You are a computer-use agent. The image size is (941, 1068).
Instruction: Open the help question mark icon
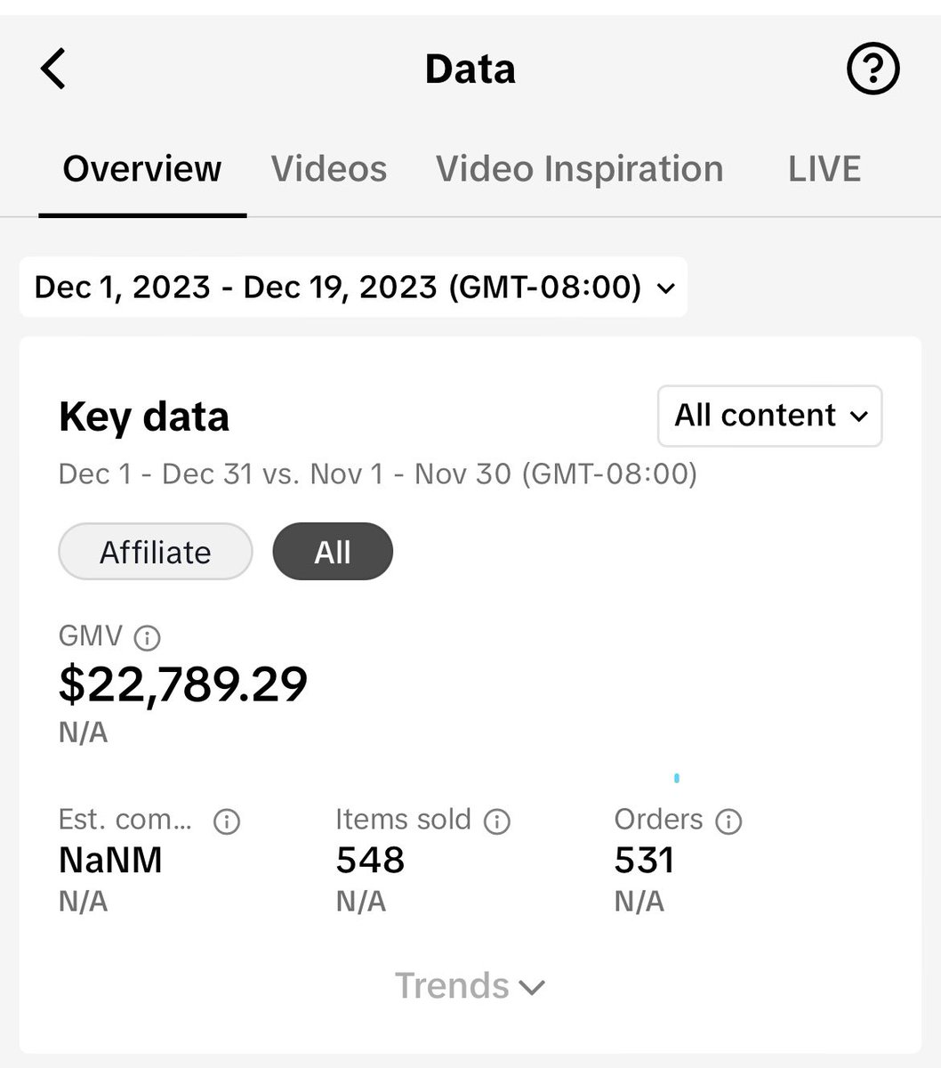coord(873,69)
